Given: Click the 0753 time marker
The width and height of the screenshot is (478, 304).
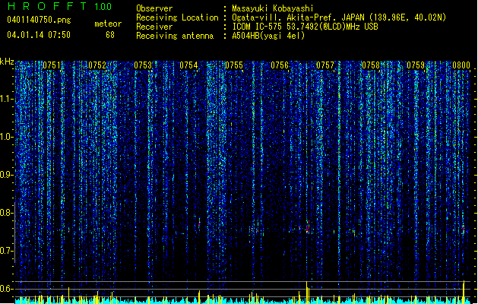Looking at the screenshot, I should click(143, 65).
